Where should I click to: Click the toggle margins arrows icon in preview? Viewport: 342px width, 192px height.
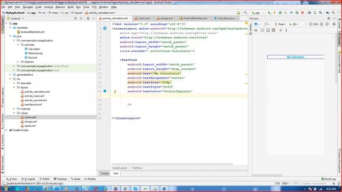pos(281,30)
